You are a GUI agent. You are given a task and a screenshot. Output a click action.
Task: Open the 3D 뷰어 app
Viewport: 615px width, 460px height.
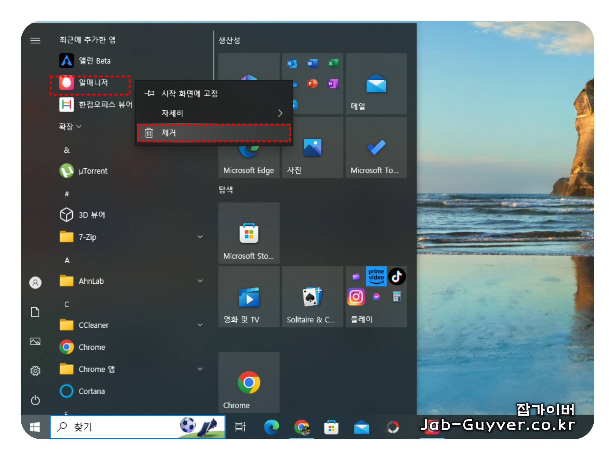tap(91, 215)
